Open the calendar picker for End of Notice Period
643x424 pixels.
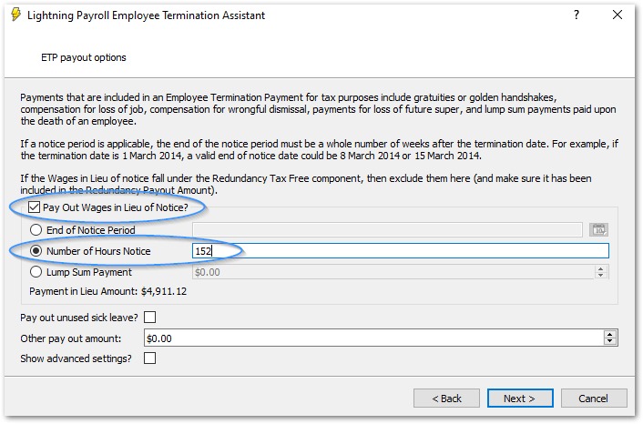(x=598, y=230)
